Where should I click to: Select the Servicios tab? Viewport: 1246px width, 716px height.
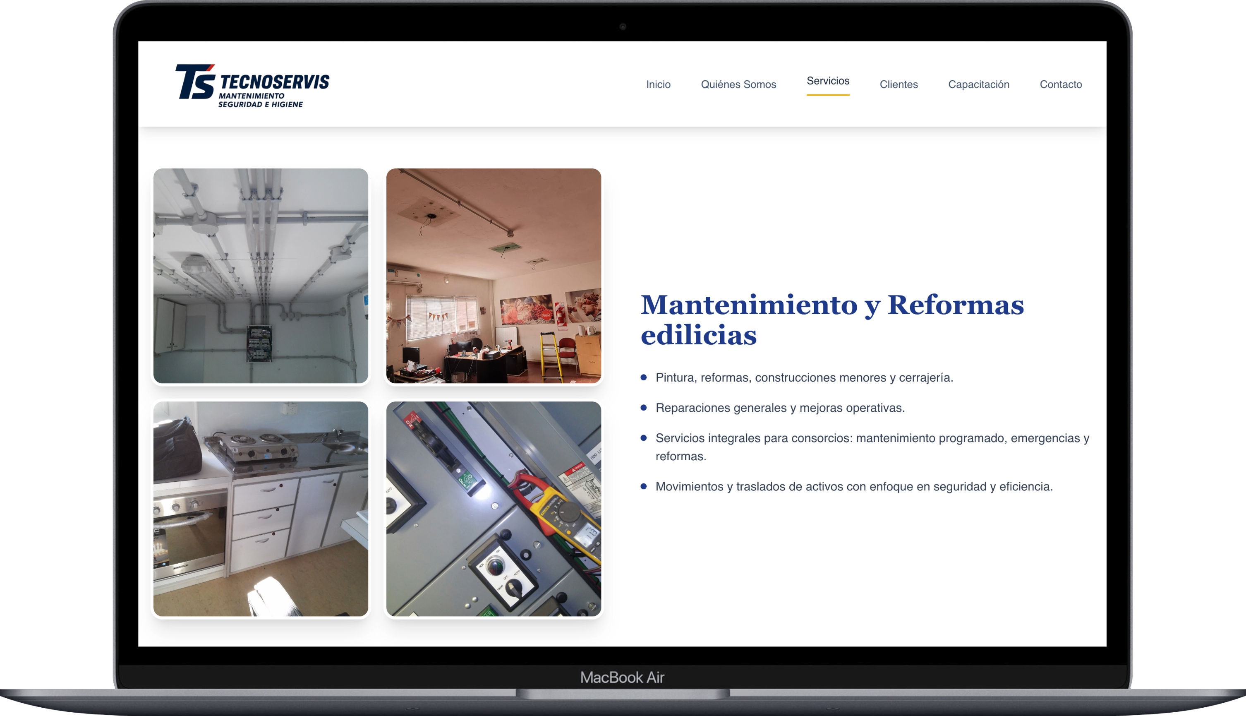(828, 81)
